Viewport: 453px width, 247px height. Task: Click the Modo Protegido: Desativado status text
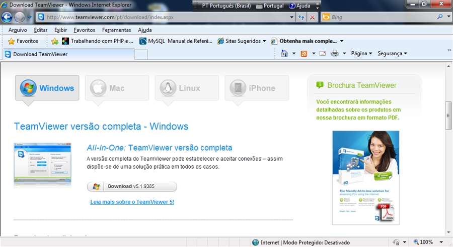(x=317, y=242)
